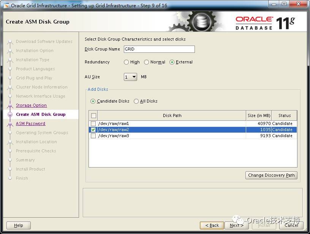
Task: Click the Grid Plug and Play step
Action: pyautogui.click(x=34, y=78)
